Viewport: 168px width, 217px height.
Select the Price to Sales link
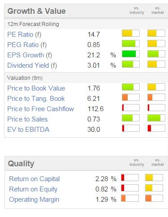click(x=27, y=119)
